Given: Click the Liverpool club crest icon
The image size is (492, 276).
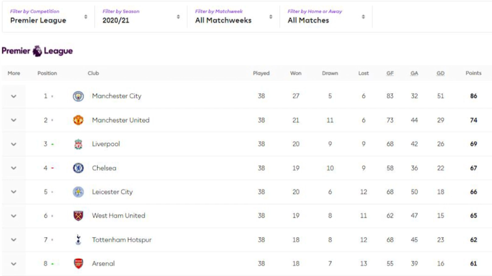Looking at the screenshot, I should (78, 144).
